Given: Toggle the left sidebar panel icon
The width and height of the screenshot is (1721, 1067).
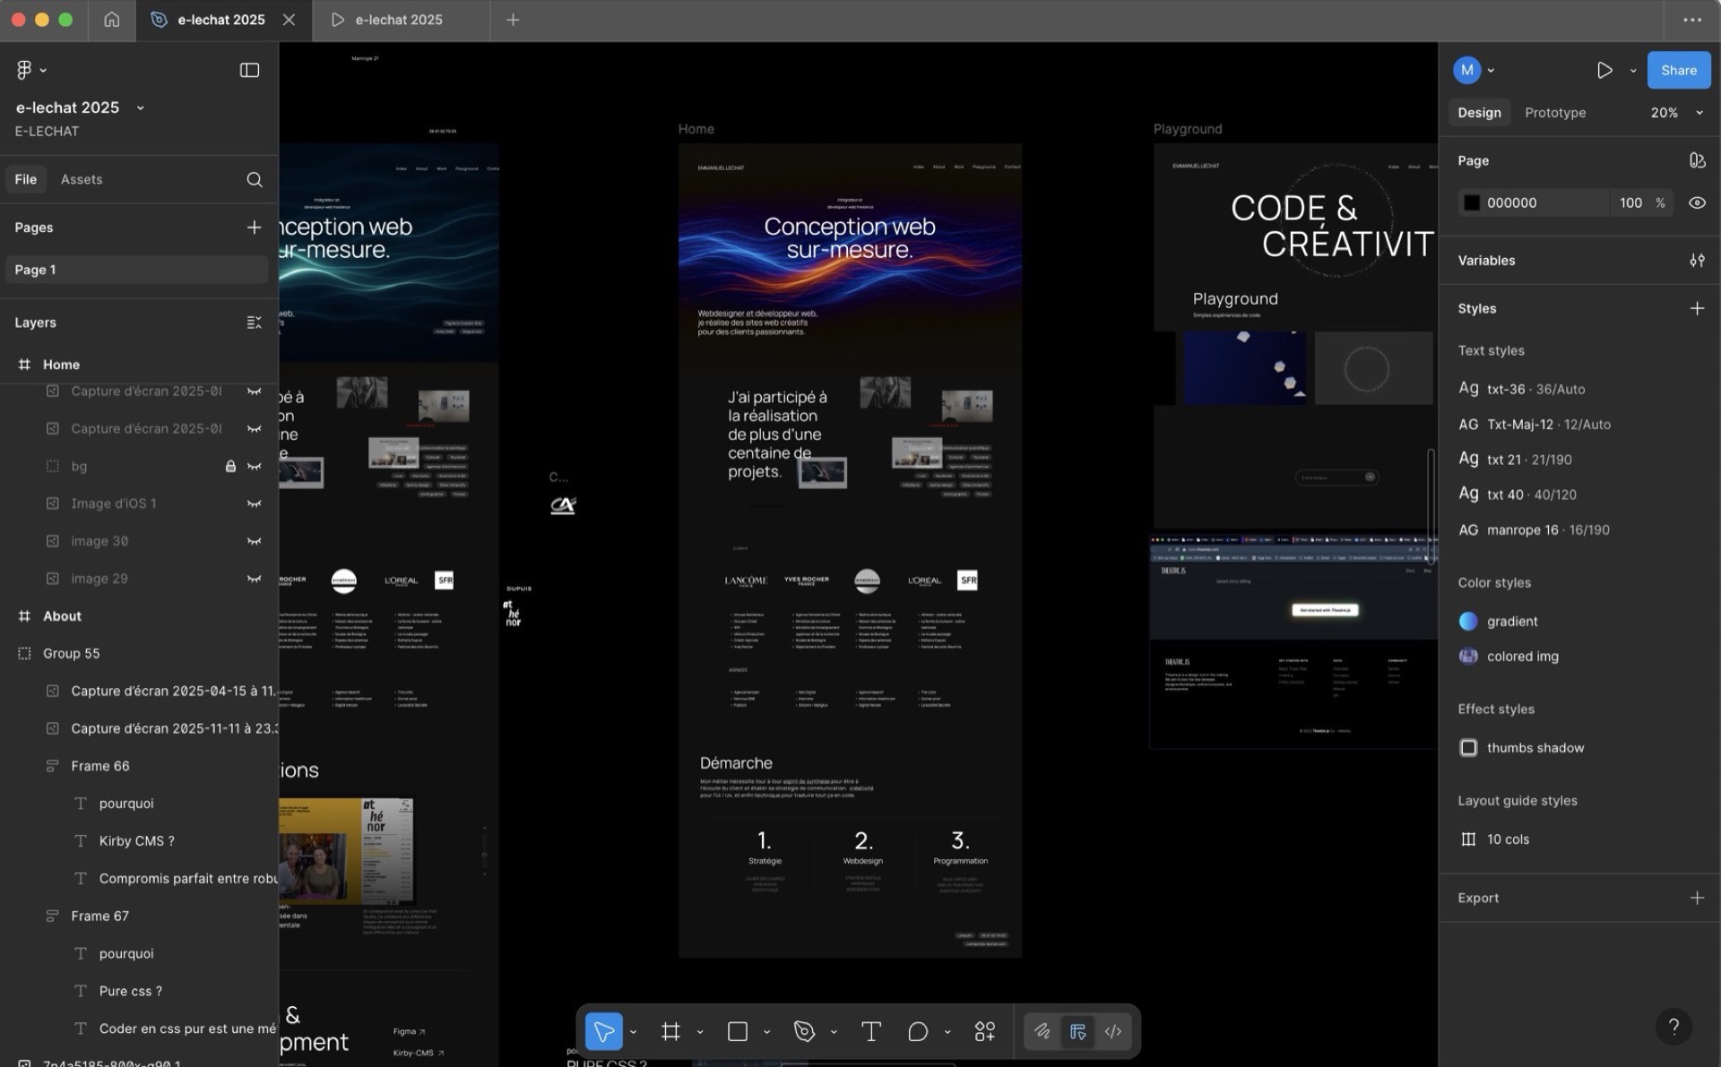Looking at the screenshot, I should click(249, 70).
